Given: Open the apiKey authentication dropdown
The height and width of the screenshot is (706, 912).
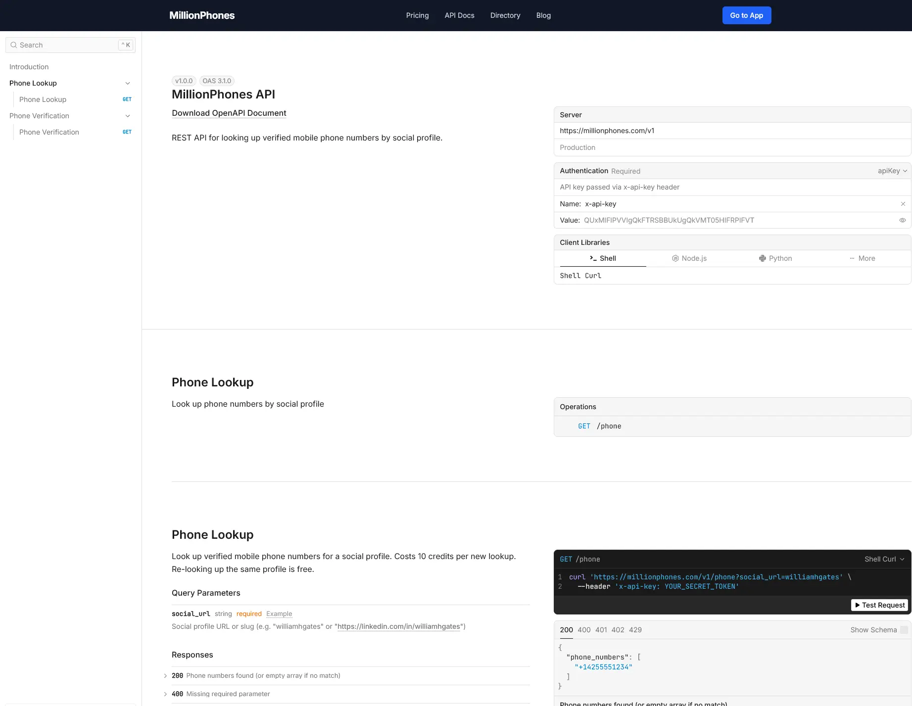Looking at the screenshot, I should point(893,171).
